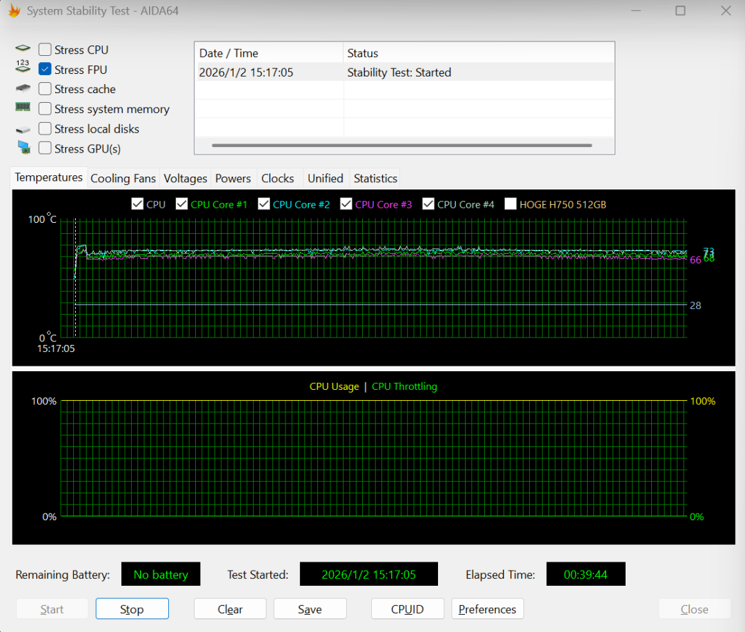The image size is (745, 632).
Task: Click the 123 FPU icon beside Stress FPU
Action: (23, 68)
